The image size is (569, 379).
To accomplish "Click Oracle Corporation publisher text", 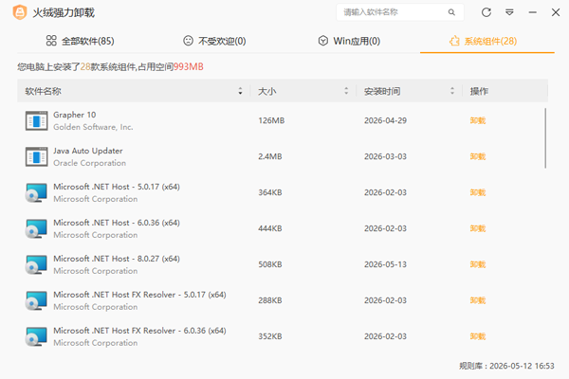I will [90, 163].
